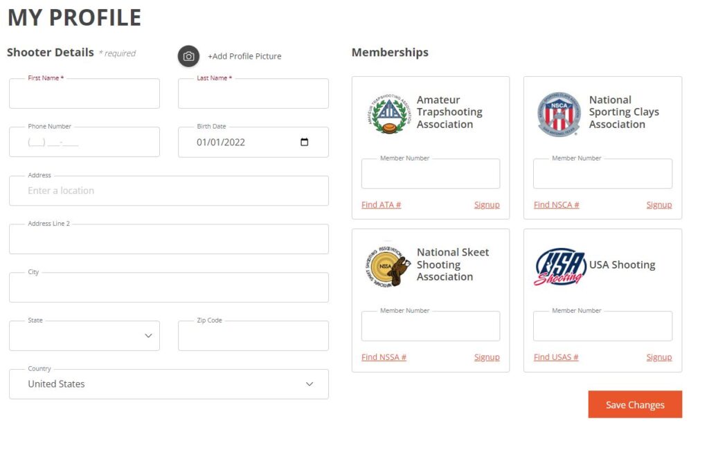Screen dimensions: 709x468
Task: Expand the State dropdown
Action: (84, 336)
